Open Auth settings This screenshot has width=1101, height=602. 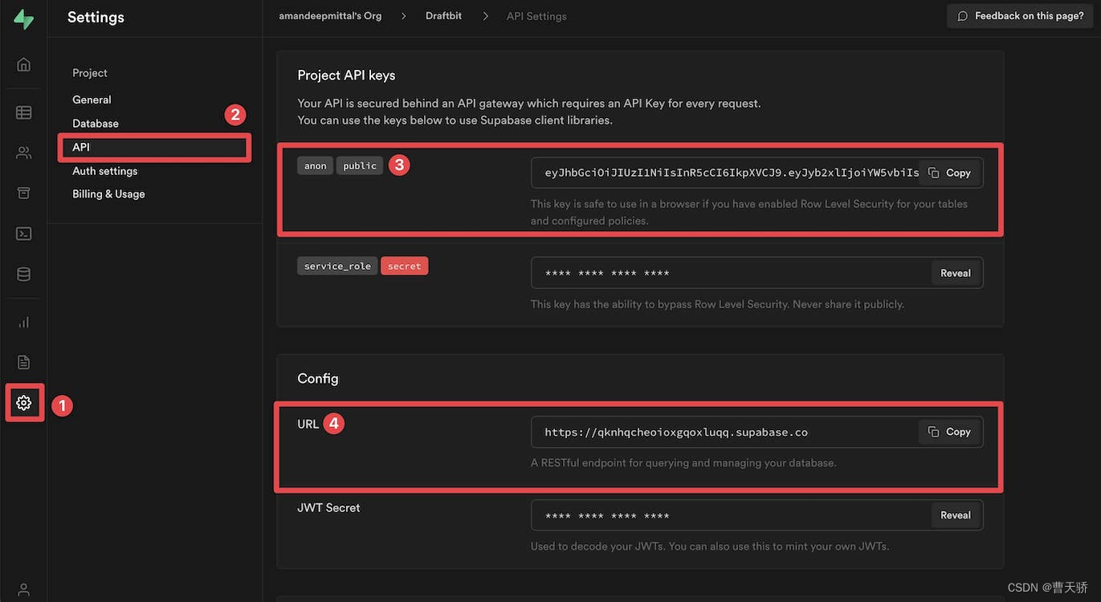pyautogui.click(x=105, y=171)
